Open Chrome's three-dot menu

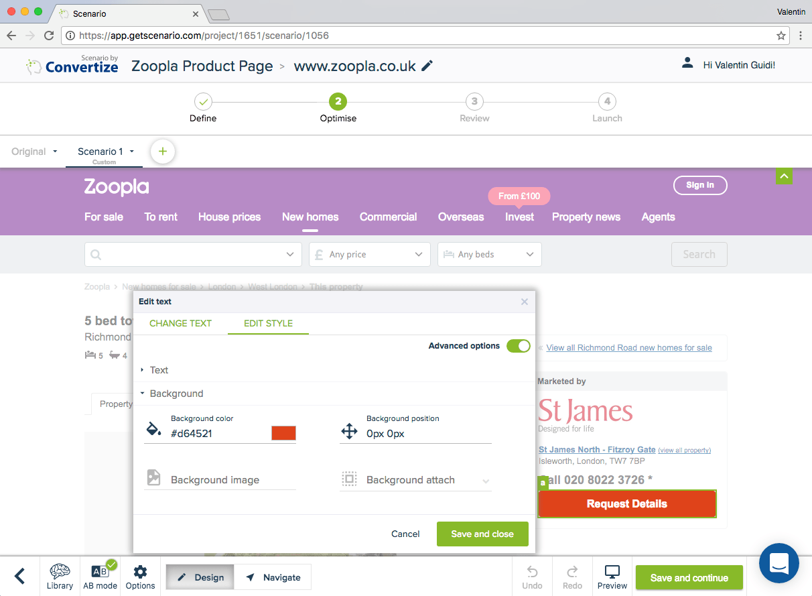point(801,36)
